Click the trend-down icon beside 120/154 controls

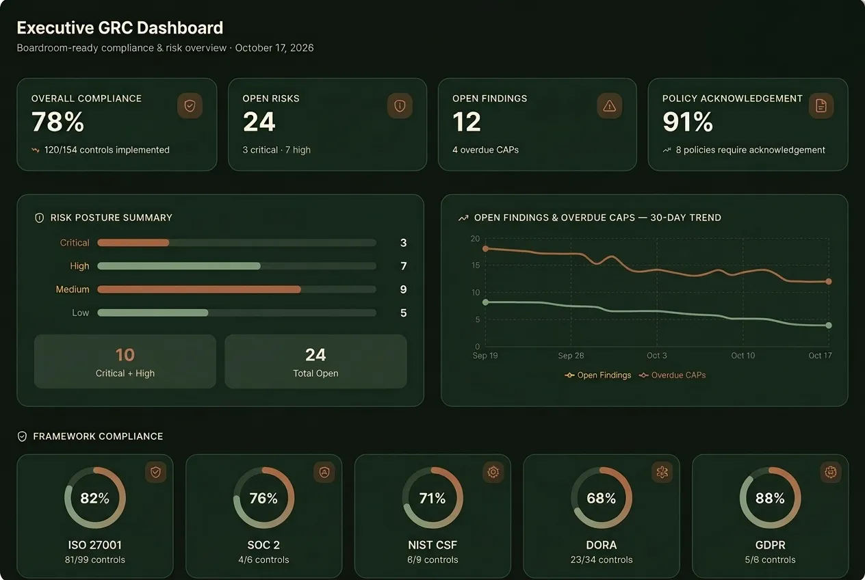tap(36, 150)
